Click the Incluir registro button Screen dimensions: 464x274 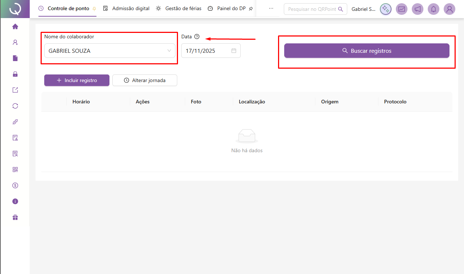click(x=77, y=80)
